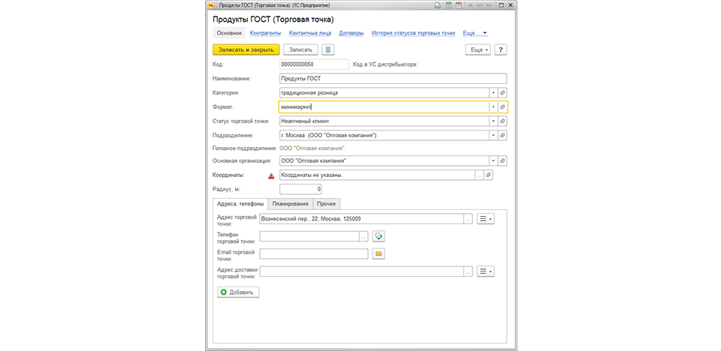Expand the Основная организация dropdown arrow
This screenshot has width=721, height=351.
pos(493,160)
